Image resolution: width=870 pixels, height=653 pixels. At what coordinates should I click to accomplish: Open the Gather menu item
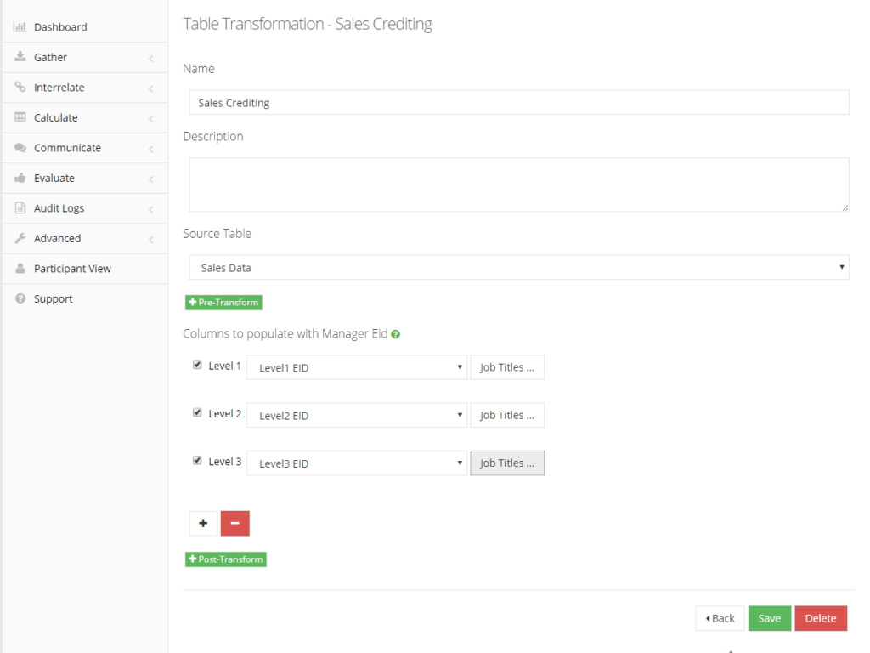click(85, 57)
